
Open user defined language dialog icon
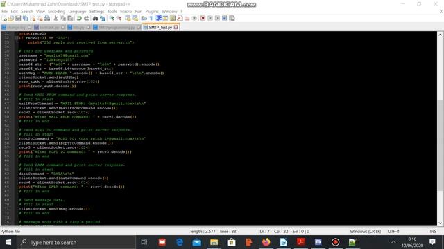coord(166,19)
